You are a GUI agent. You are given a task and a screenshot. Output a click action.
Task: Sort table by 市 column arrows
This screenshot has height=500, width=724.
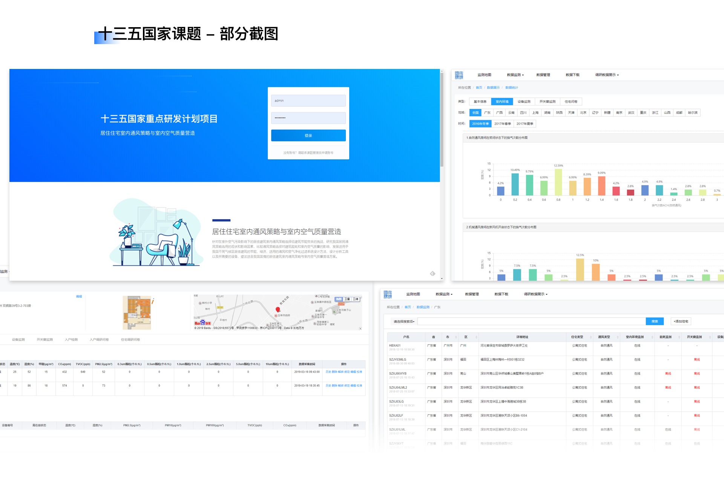click(456, 337)
